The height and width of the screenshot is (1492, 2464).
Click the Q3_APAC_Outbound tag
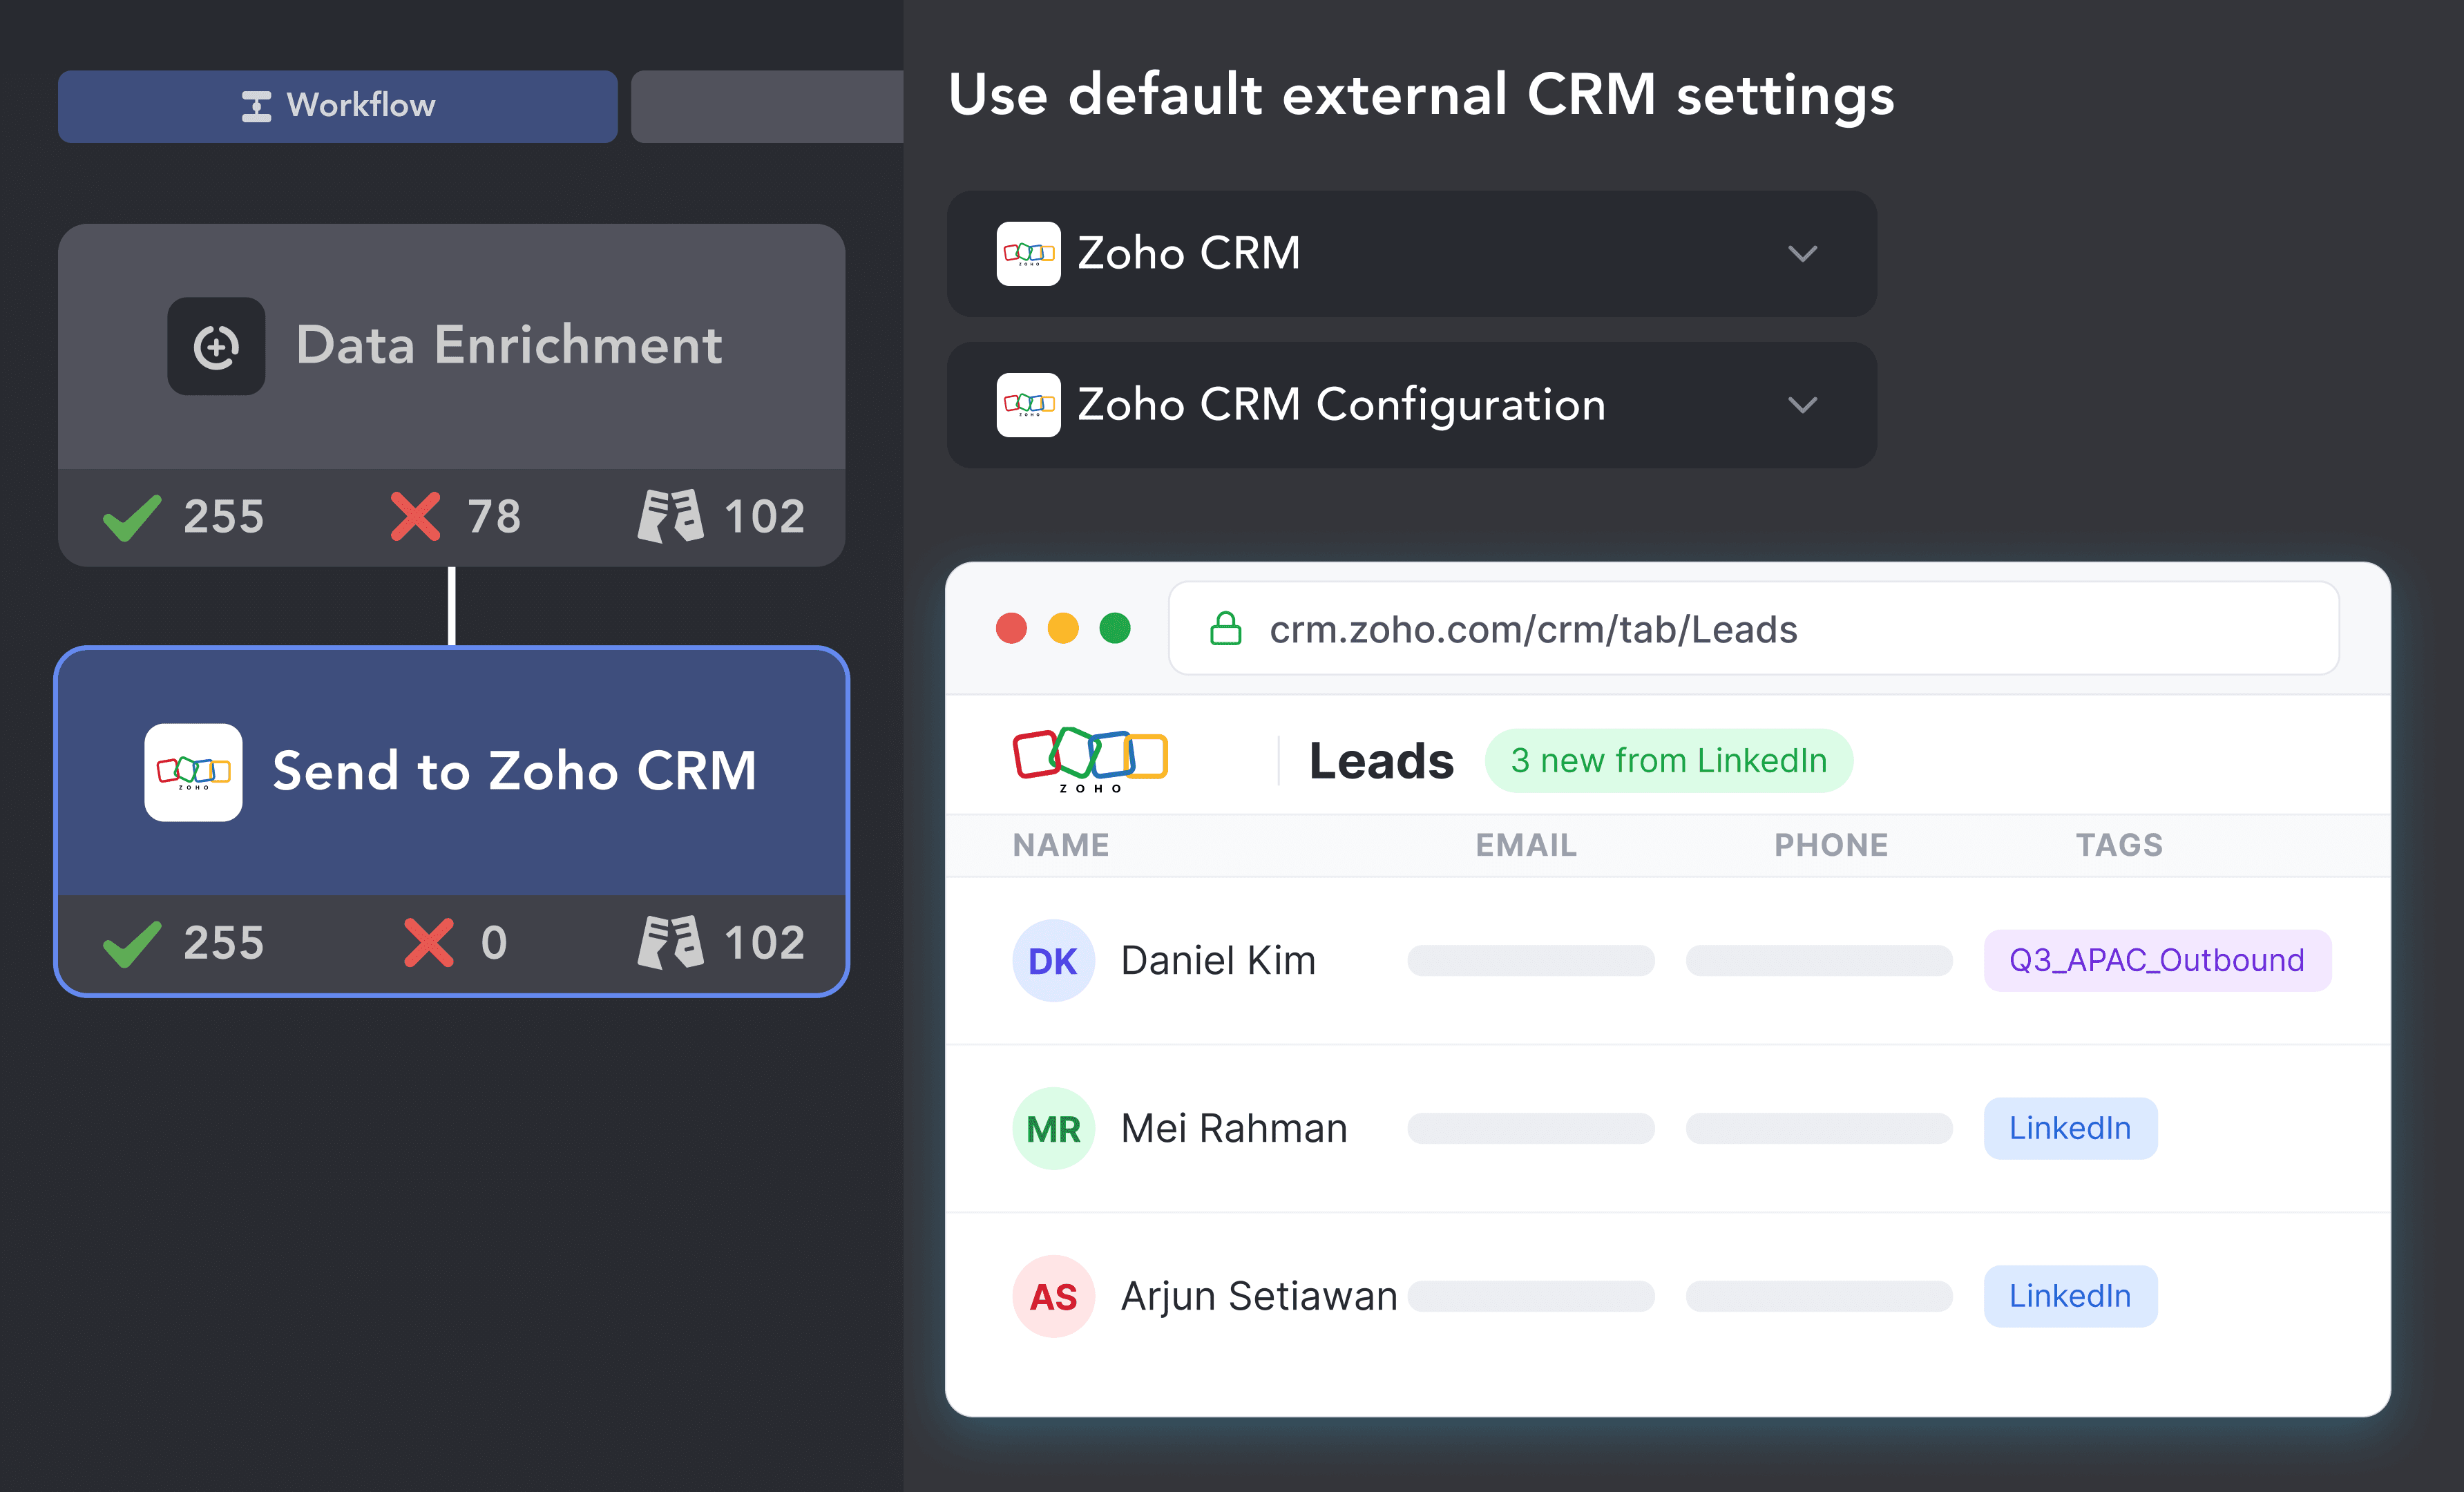coord(2157,961)
